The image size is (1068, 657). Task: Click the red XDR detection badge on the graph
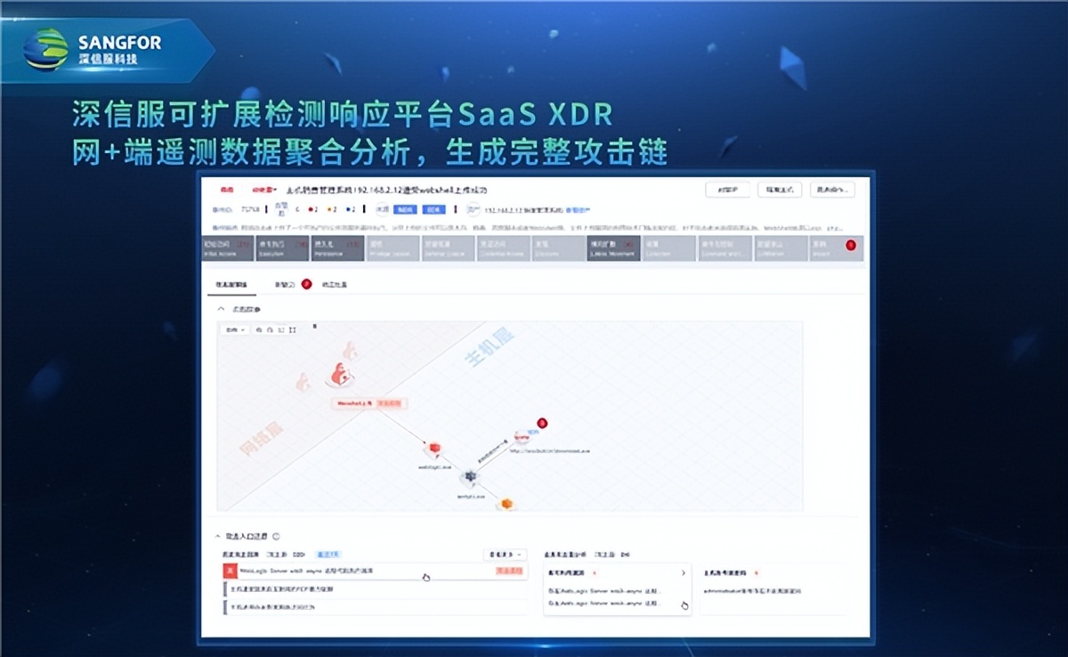pyautogui.click(x=542, y=424)
